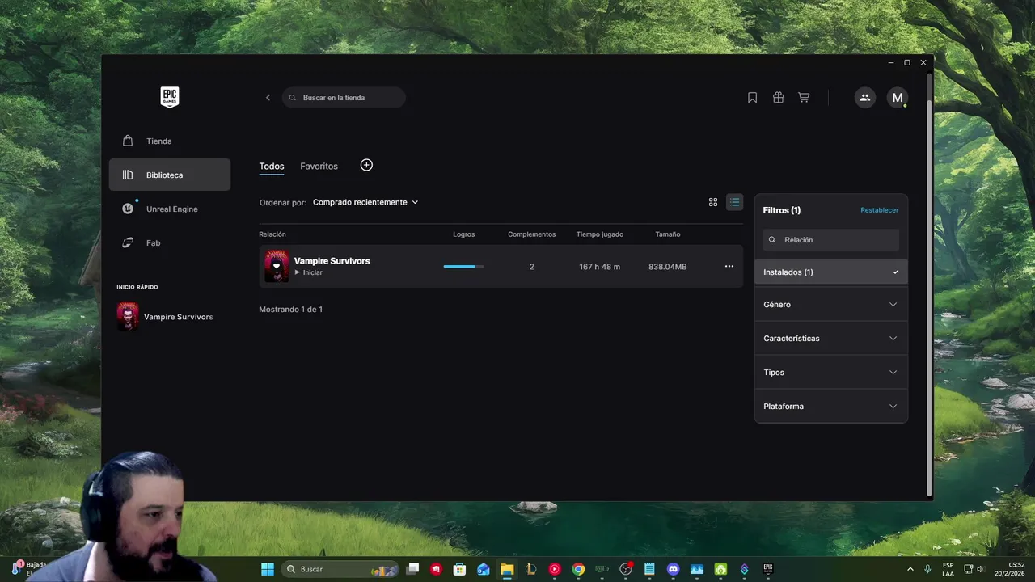Toggle the Instalados (1) filter
1035x582 pixels.
click(831, 272)
